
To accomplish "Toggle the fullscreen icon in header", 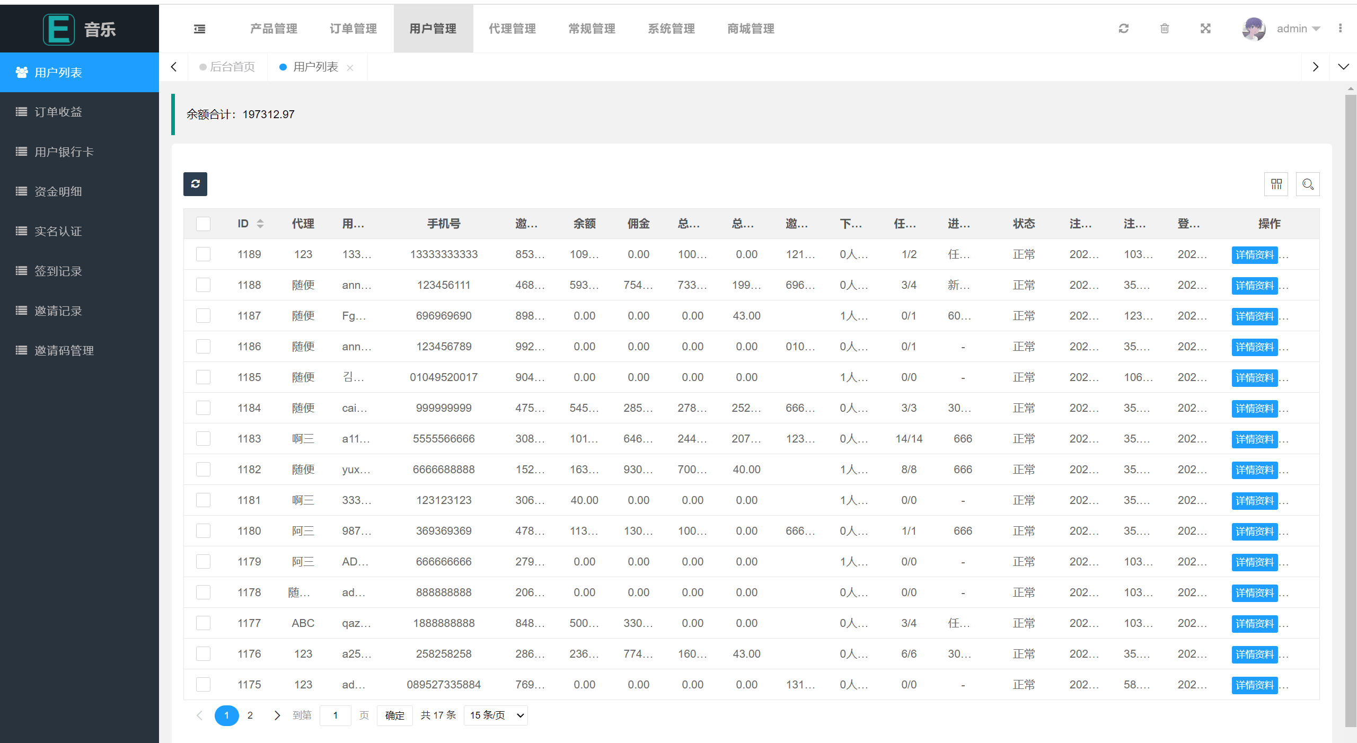I will [x=1205, y=29].
